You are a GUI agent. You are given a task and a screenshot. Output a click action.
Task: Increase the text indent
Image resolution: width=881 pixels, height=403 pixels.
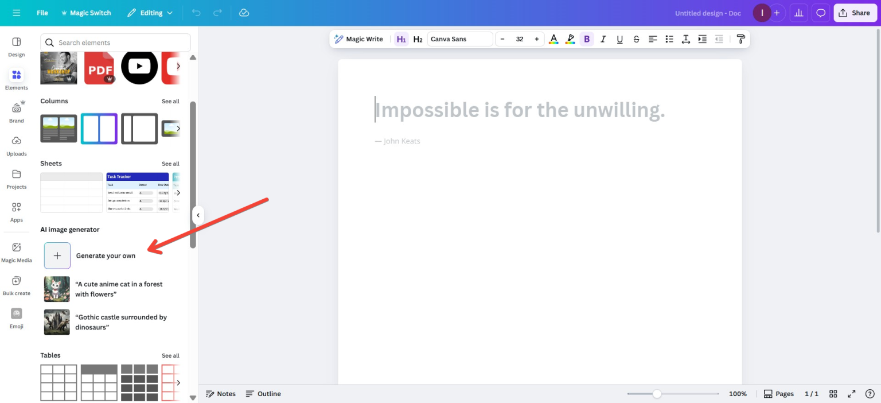tap(702, 39)
